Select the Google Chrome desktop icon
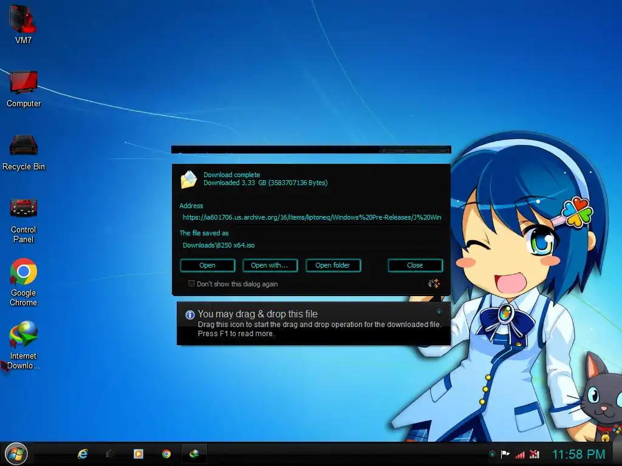This screenshot has height=466, width=622. tap(24, 282)
